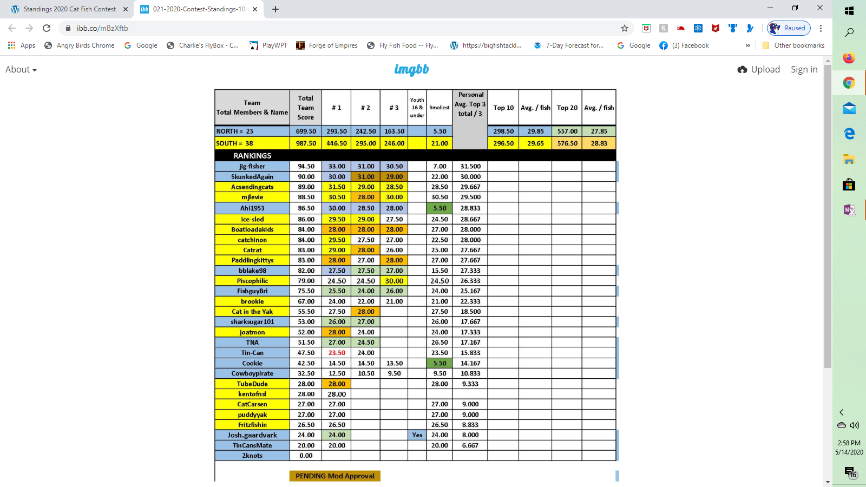Open OneNote from taskbar
Image resolution: width=866 pixels, height=487 pixels.
(849, 210)
